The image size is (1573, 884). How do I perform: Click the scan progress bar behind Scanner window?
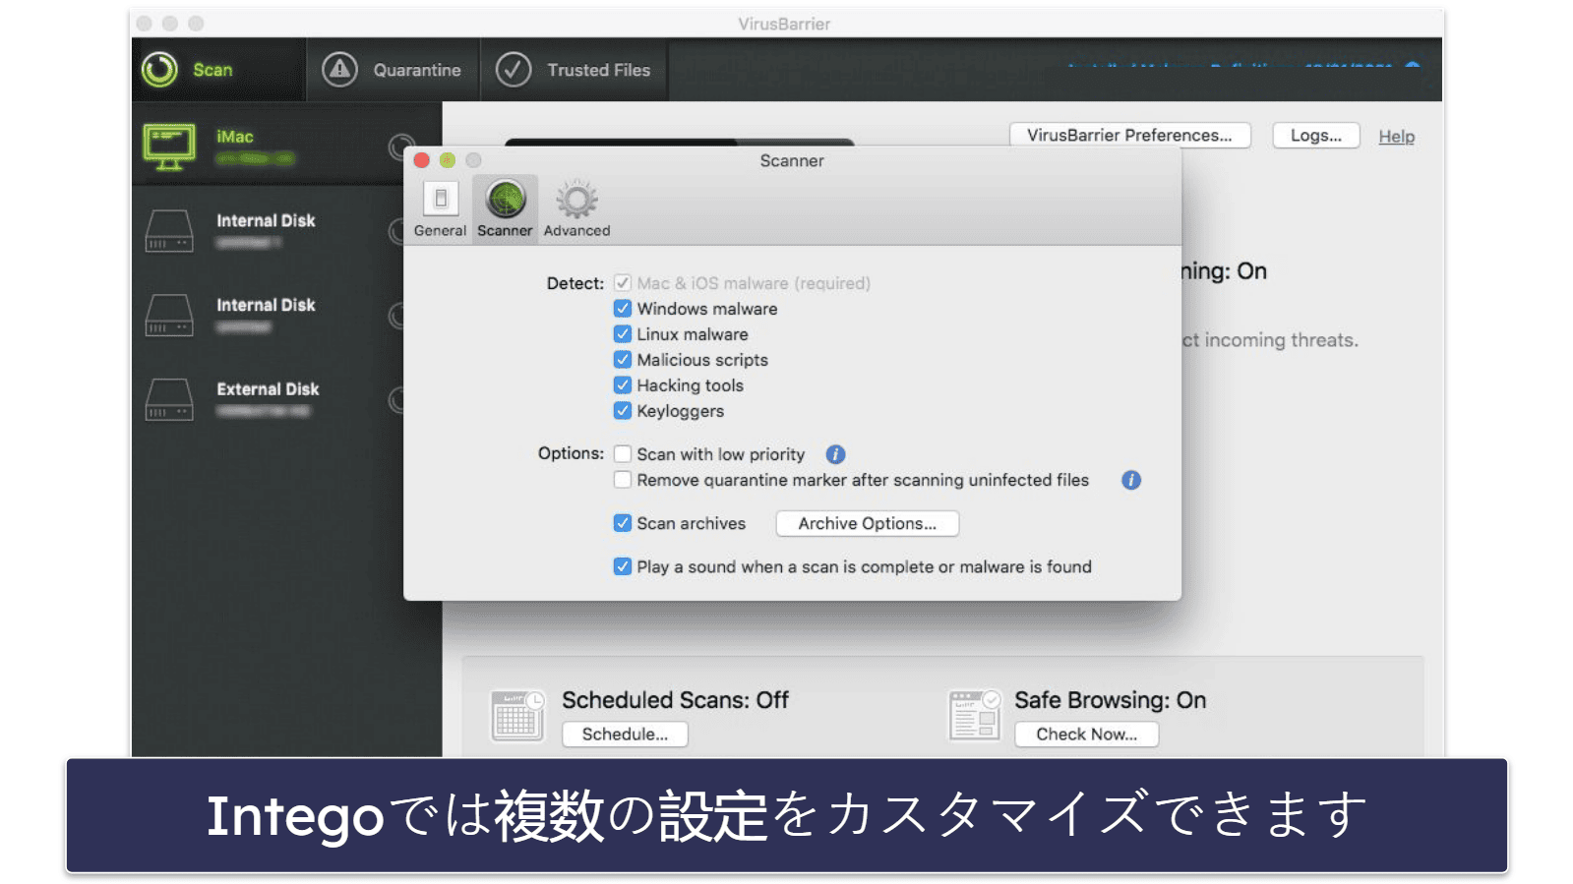[679, 143]
